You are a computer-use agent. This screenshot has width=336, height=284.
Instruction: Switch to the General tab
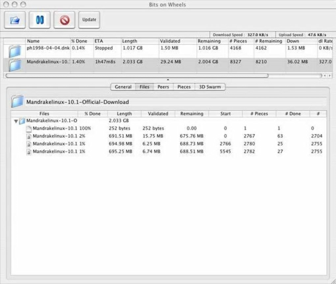tap(123, 87)
